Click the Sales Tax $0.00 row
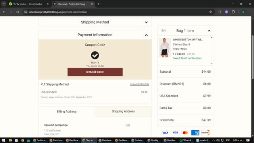 (x=185, y=108)
